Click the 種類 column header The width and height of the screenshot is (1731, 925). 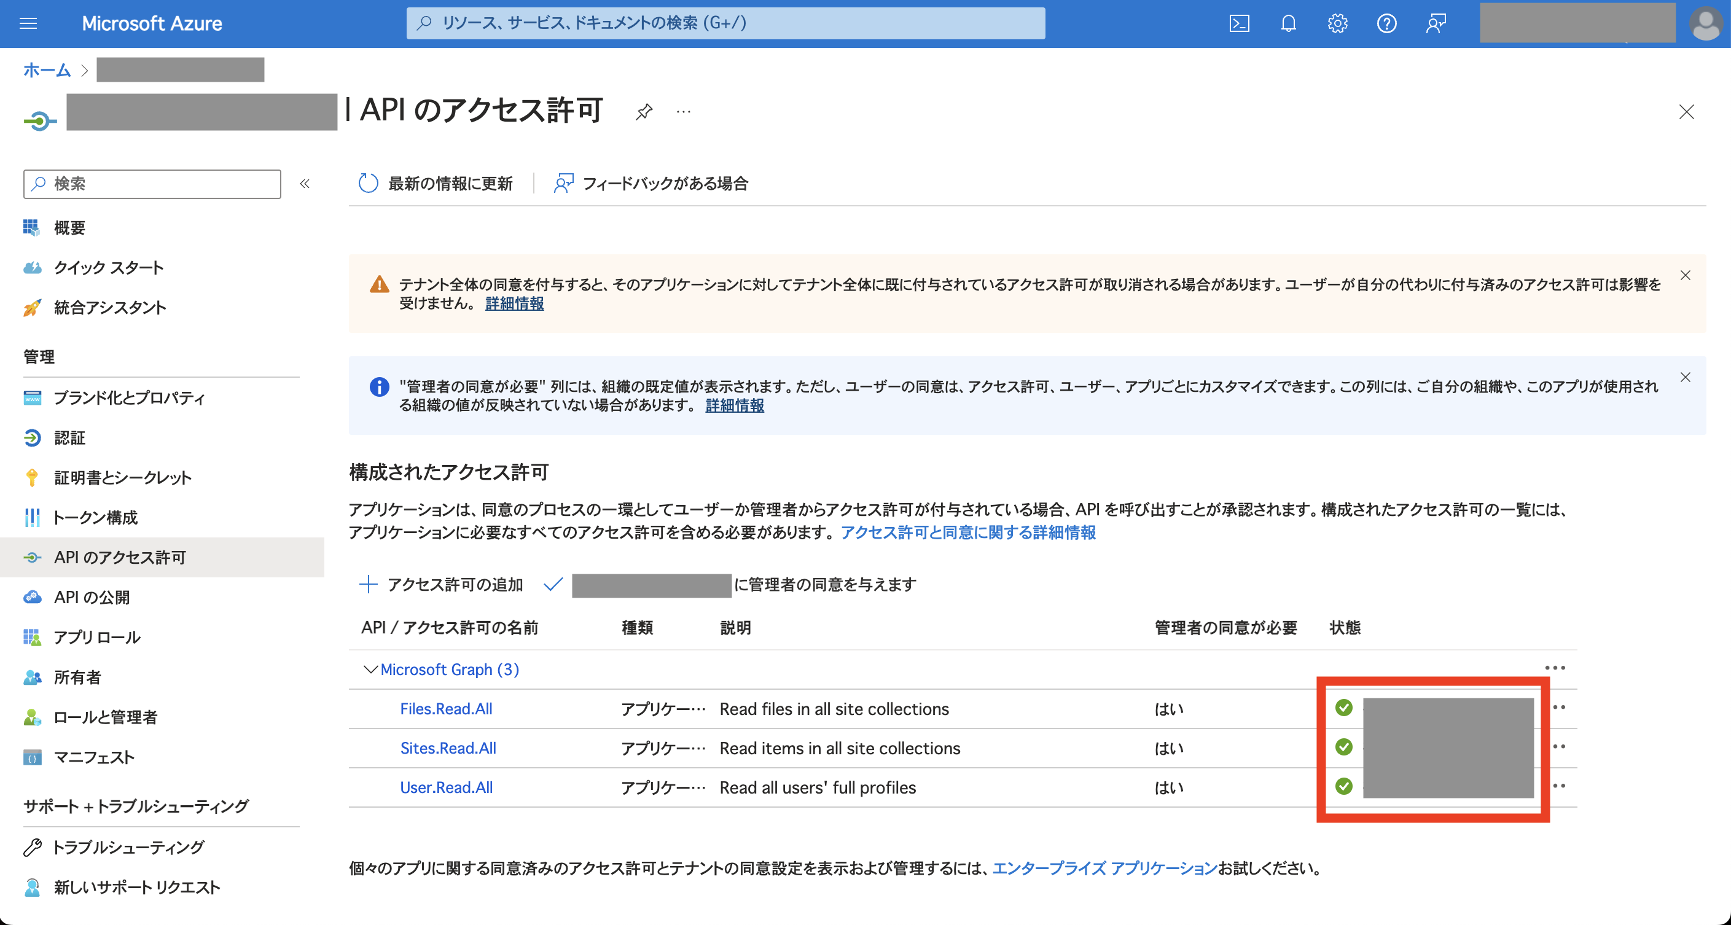click(x=637, y=628)
